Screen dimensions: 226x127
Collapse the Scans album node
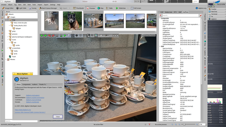[8, 40]
